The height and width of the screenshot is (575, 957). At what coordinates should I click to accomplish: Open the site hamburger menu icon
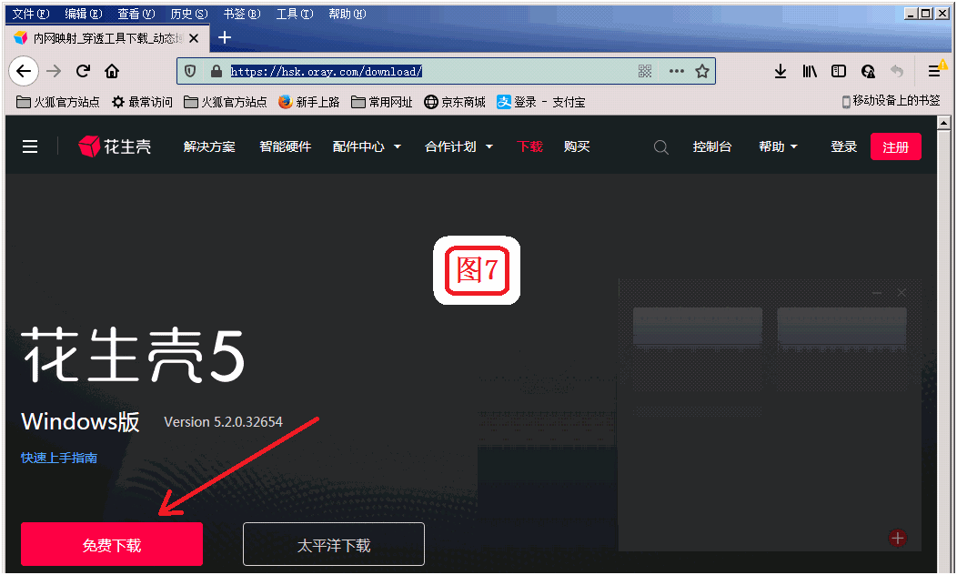tap(30, 146)
